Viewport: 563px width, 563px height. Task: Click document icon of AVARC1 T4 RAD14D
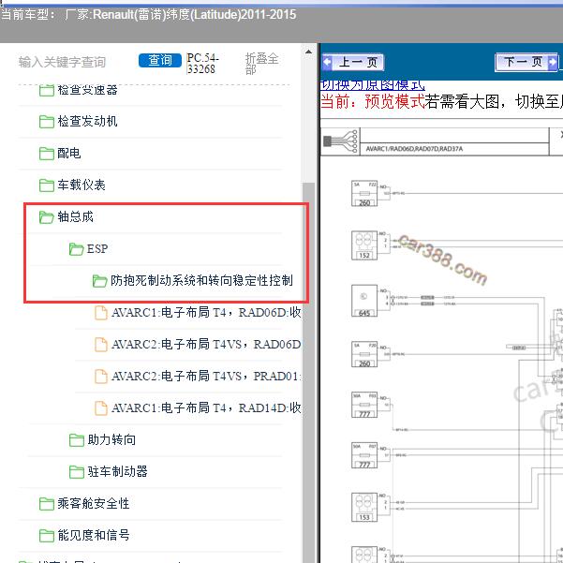[x=101, y=407]
